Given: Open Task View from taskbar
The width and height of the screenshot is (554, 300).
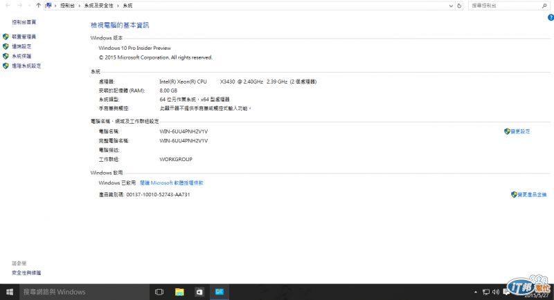Looking at the screenshot, I should [x=159, y=292].
